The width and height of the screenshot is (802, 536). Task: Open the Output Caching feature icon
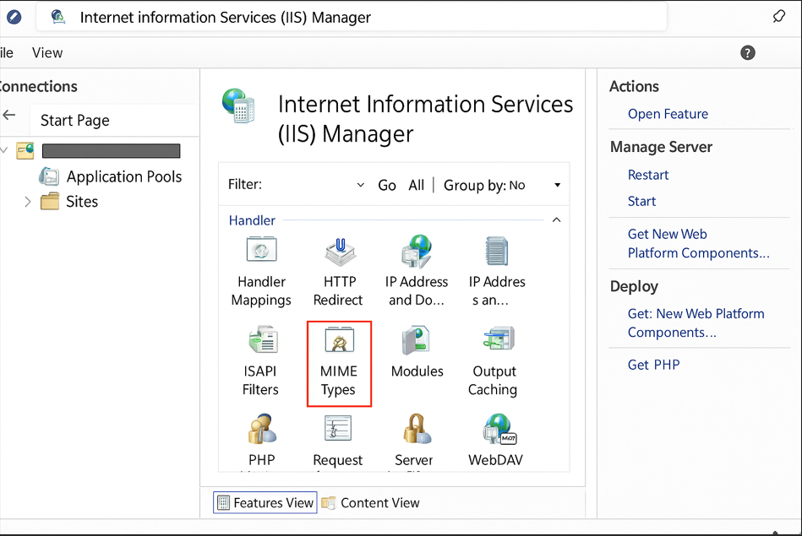(x=499, y=338)
